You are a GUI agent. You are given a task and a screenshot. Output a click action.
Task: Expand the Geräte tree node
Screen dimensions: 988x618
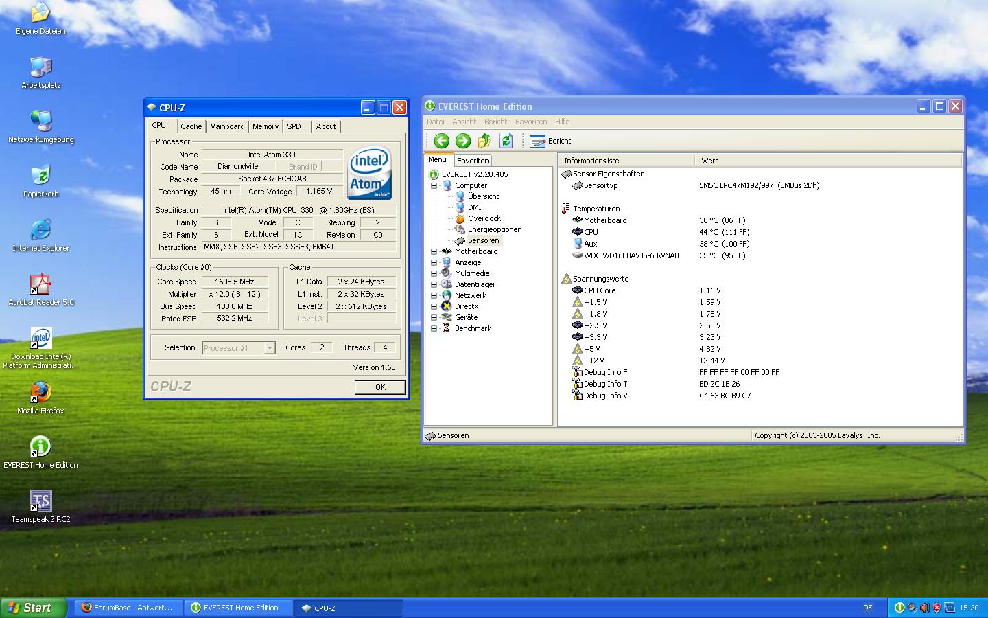click(434, 317)
